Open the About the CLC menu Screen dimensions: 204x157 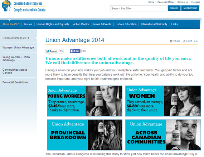pos(11,24)
